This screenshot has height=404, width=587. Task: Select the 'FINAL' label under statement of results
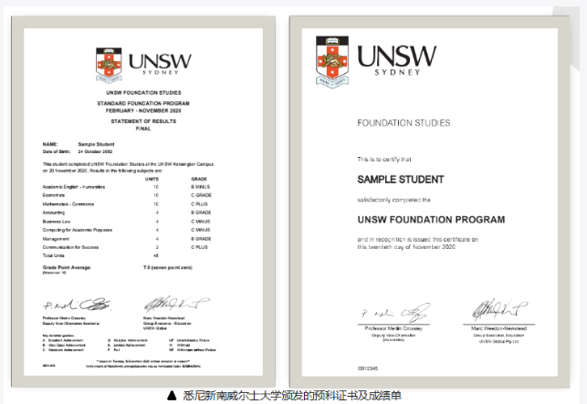[143, 129]
